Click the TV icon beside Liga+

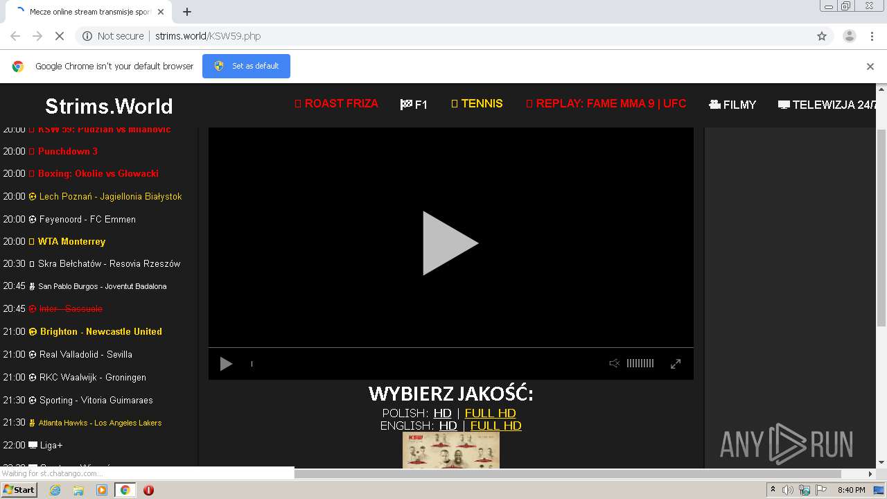pos(33,445)
